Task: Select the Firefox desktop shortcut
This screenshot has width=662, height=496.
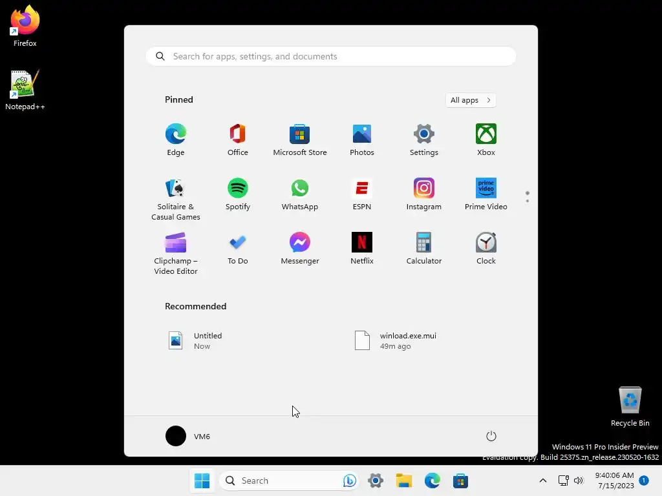Action: 25,26
